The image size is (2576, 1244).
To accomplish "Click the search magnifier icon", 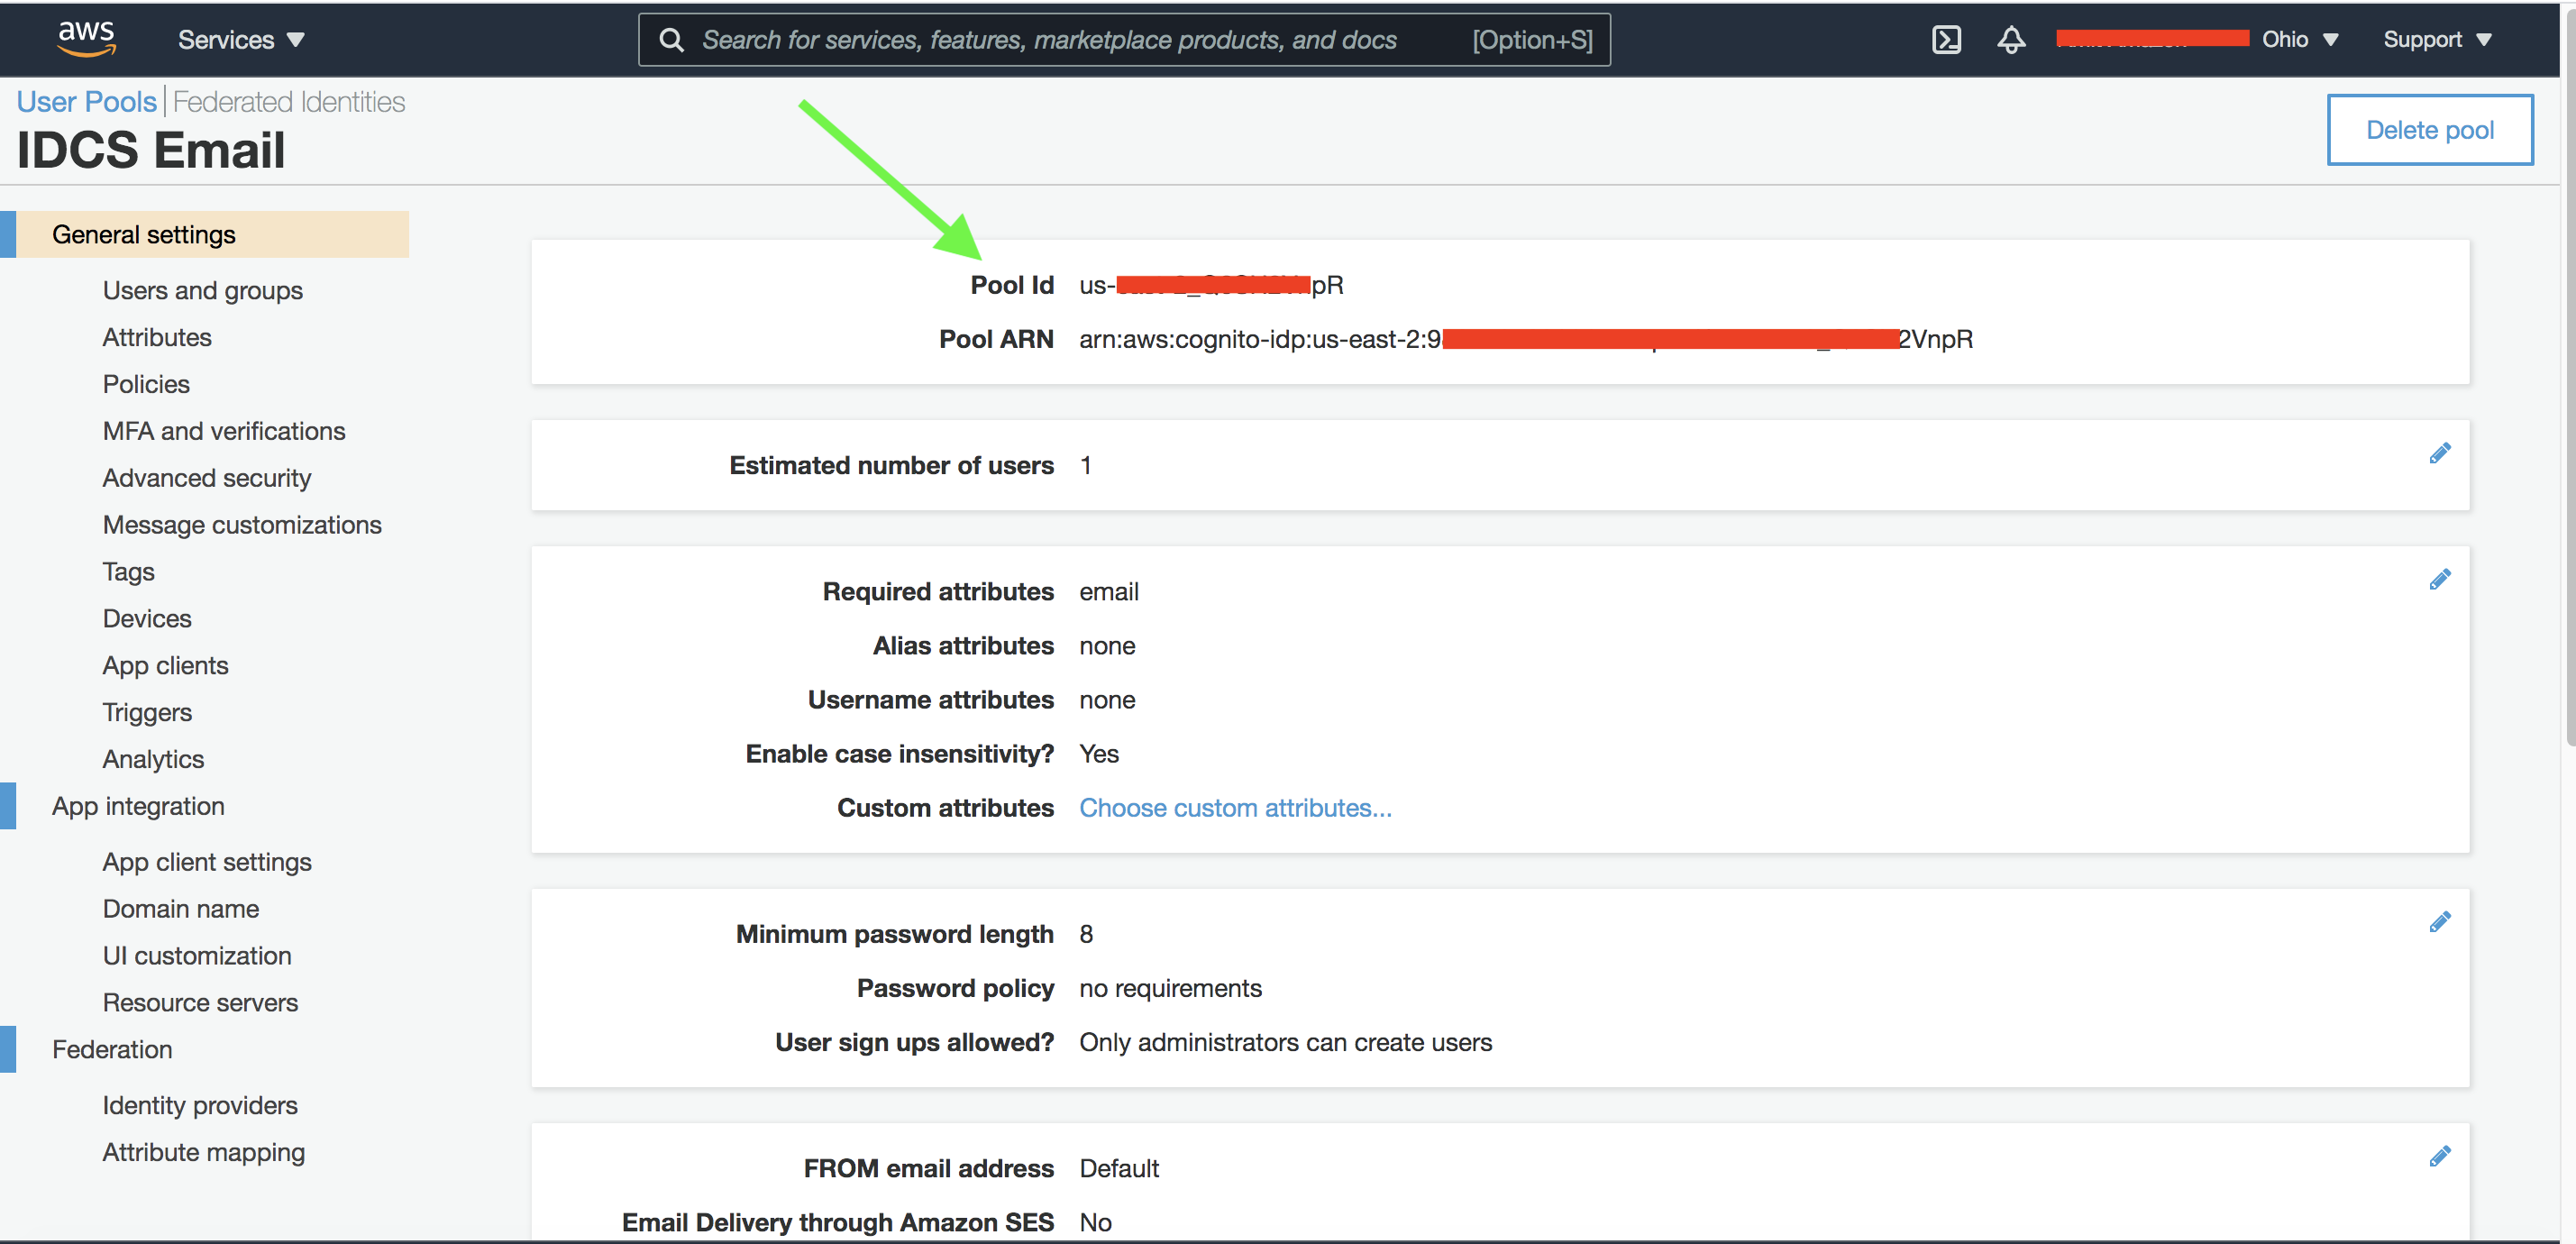I will click(x=672, y=40).
